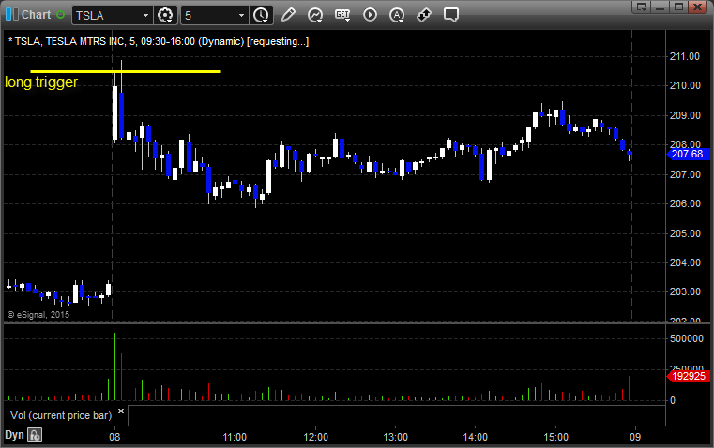Click the 15:00 time axis label
Screen dimensions: 714x448
[555, 437]
